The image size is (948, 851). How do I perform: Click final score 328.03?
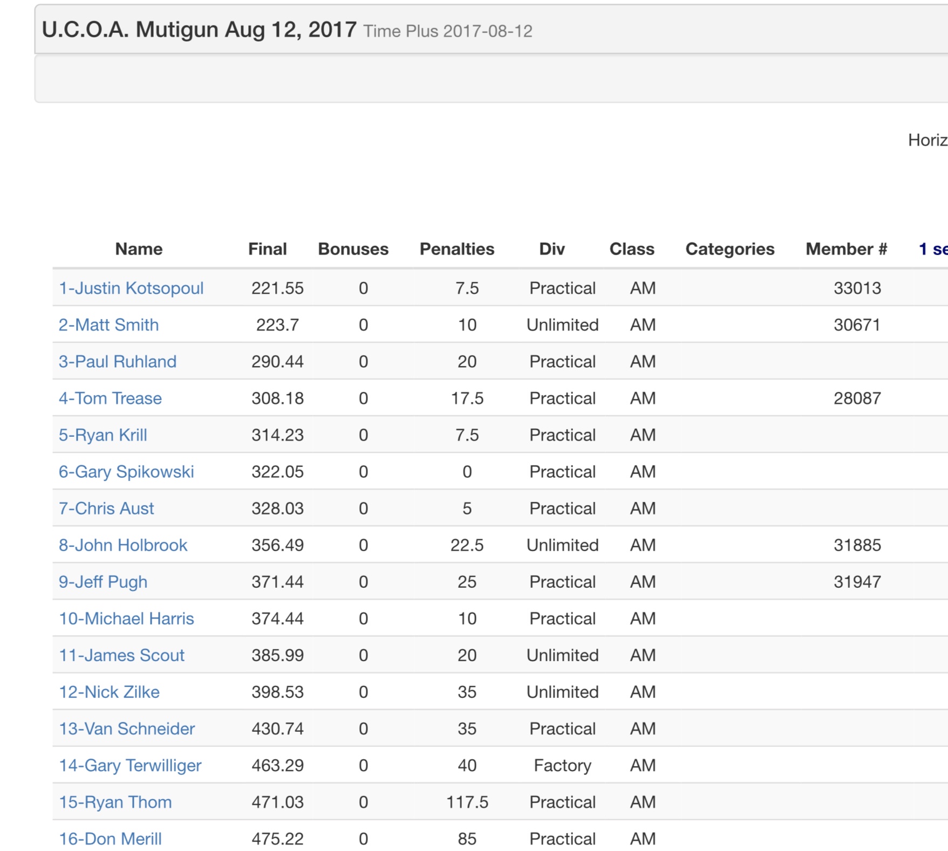pos(277,508)
